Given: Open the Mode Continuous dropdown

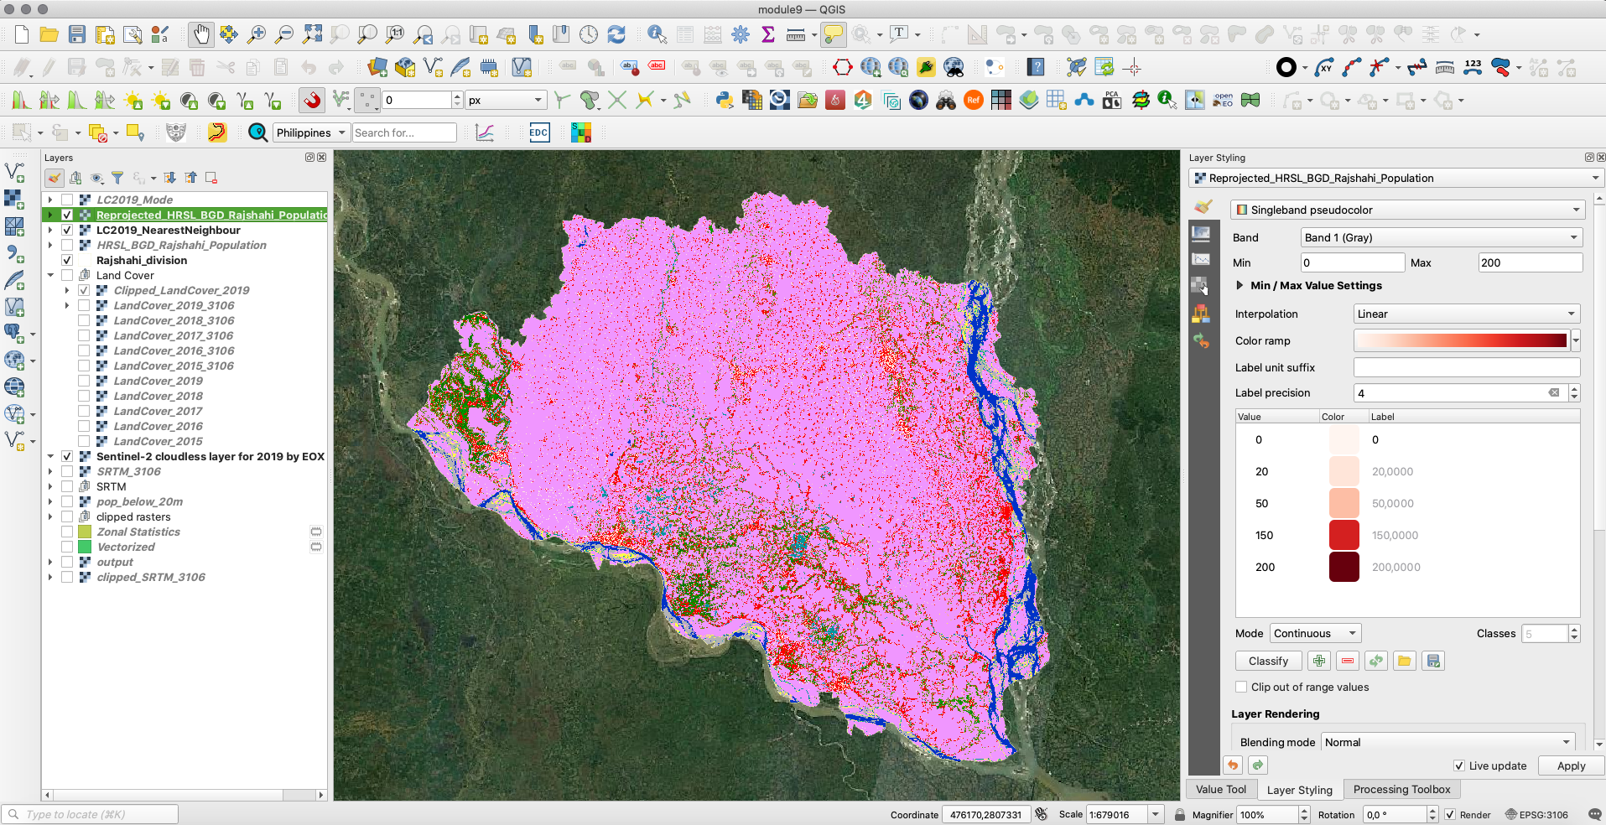Looking at the screenshot, I should click(x=1315, y=633).
